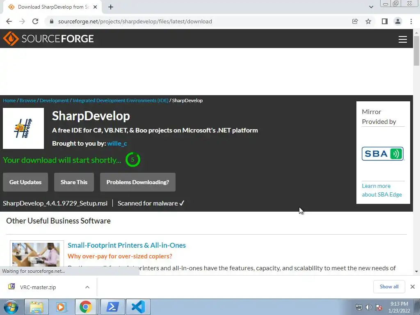The width and height of the screenshot is (420, 315).
Task: Click the SharpDevelop project logo
Action: 23,128
